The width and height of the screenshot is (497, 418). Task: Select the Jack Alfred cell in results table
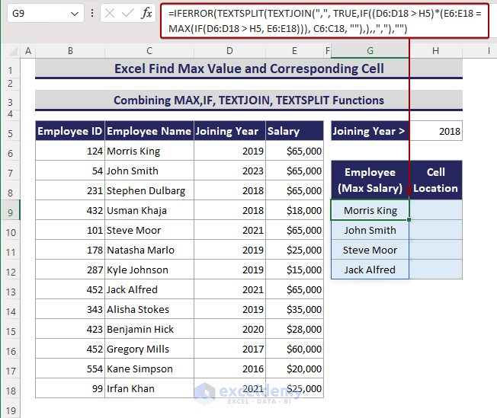(370, 270)
